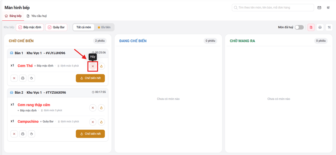Viewport: 336px width, 155px height.
Task: Cancel the Cơm Thố dish
Action: pyautogui.click(x=93, y=66)
